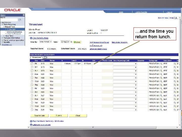Open Time Reporting Code dropdown for Fri 3/18

pyautogui.click(x=125, y=64)
